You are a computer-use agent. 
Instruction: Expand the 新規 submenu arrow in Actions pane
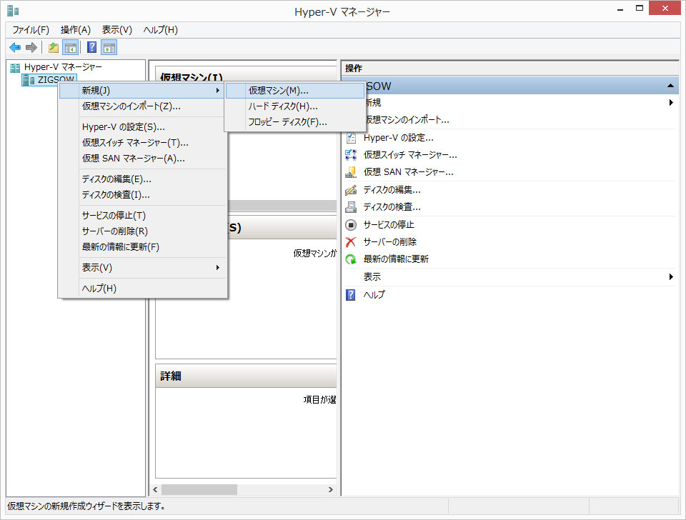click(x=671, y=103)
